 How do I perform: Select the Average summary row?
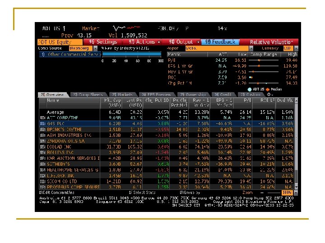point(167,112)
